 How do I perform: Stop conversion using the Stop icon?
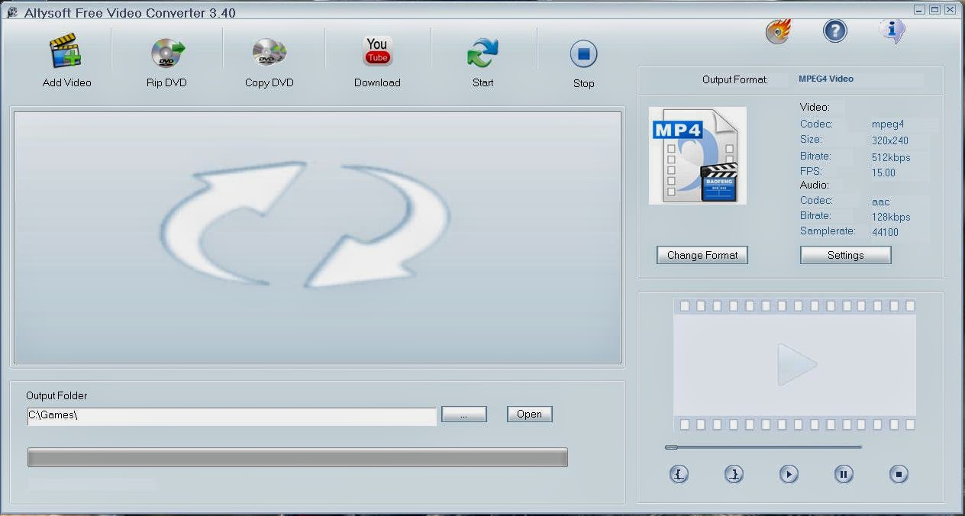583,54
